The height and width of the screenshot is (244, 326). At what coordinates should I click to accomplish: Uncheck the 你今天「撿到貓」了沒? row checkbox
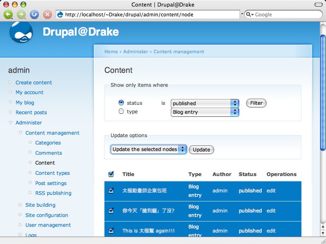point(111,210)
